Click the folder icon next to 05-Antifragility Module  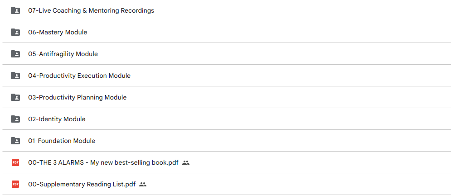click(15, 54)
